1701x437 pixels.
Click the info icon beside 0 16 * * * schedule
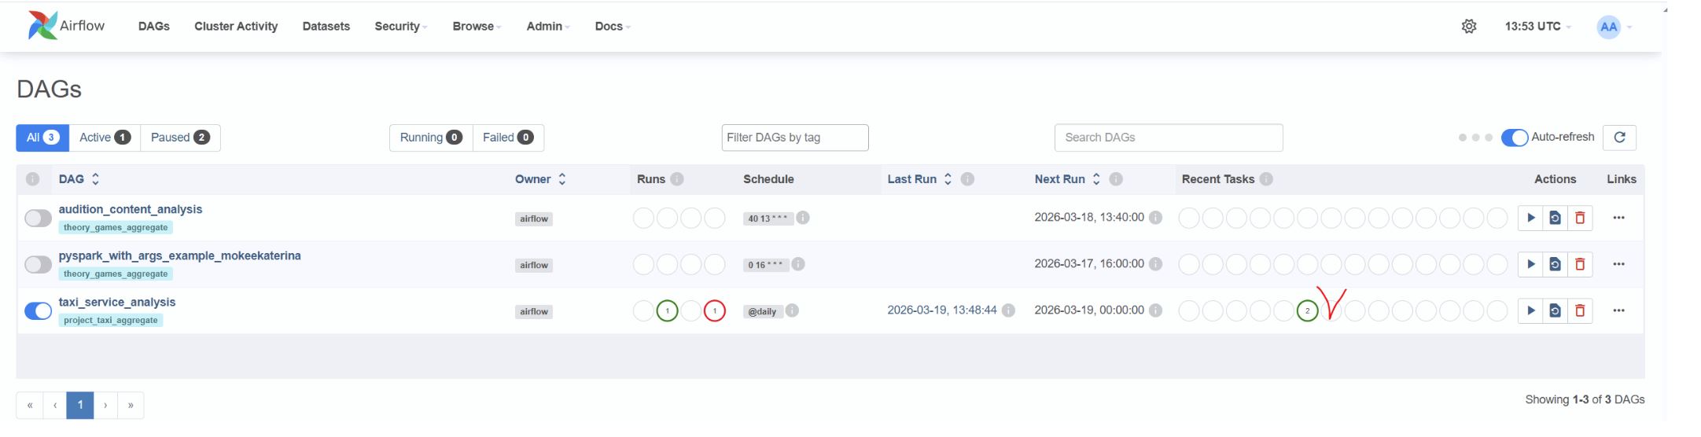pyautogui.click(x=798, y=264)
